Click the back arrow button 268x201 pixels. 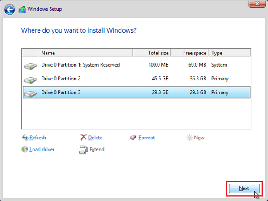click(x=10, y=9)
